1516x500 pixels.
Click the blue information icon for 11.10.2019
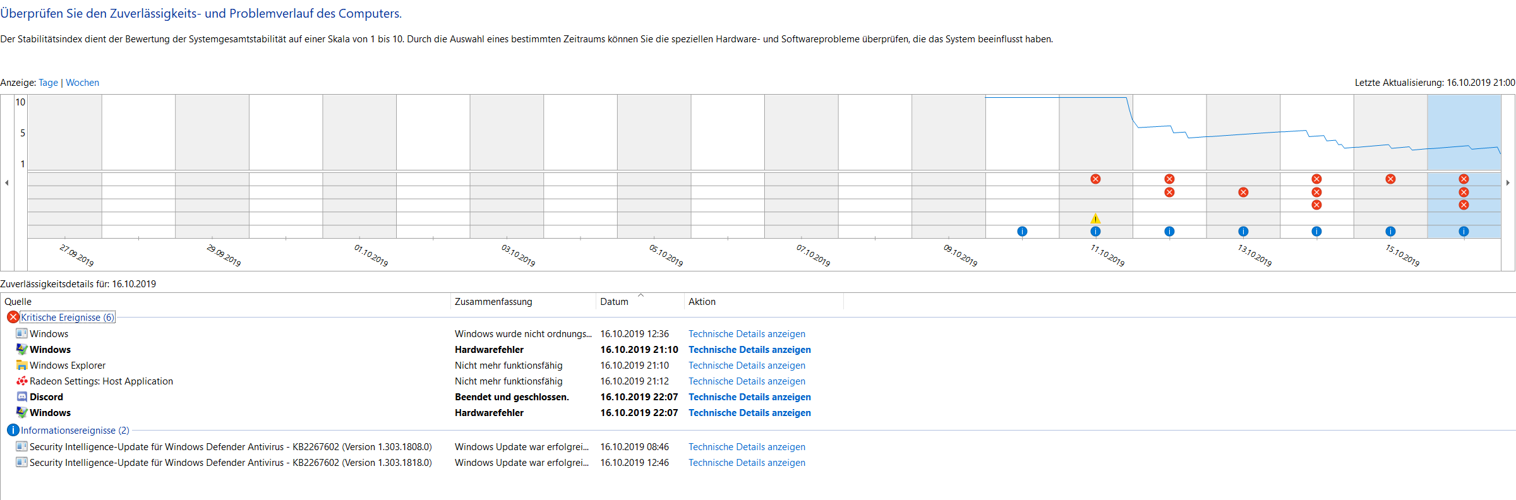pos(1095,232)
